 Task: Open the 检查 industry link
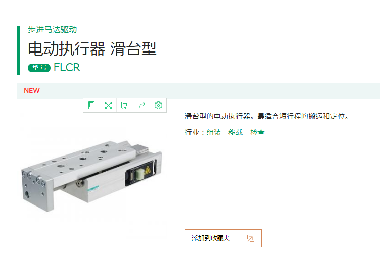(257, 132)
